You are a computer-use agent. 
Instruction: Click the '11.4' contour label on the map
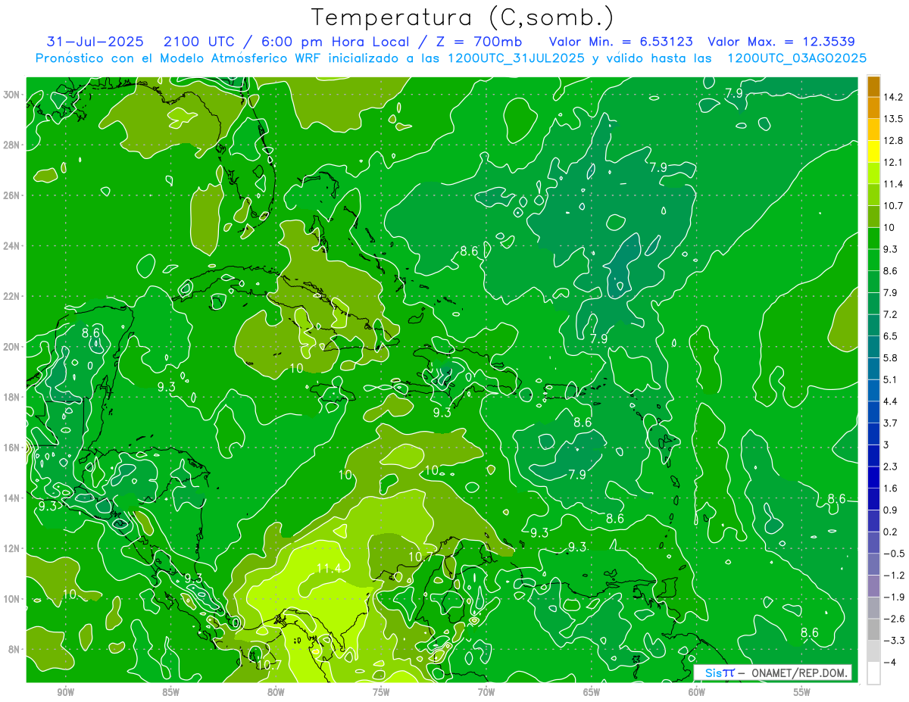point(329,568)
